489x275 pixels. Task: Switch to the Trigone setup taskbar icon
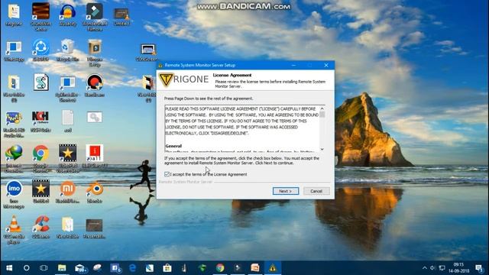273,268
